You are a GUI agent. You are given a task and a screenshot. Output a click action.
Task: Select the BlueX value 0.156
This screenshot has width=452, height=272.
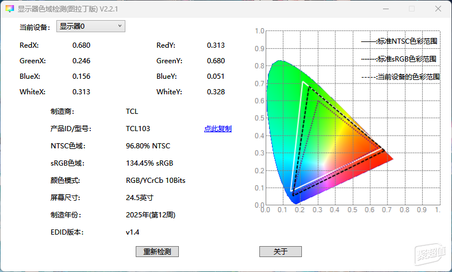coord(81,76)
